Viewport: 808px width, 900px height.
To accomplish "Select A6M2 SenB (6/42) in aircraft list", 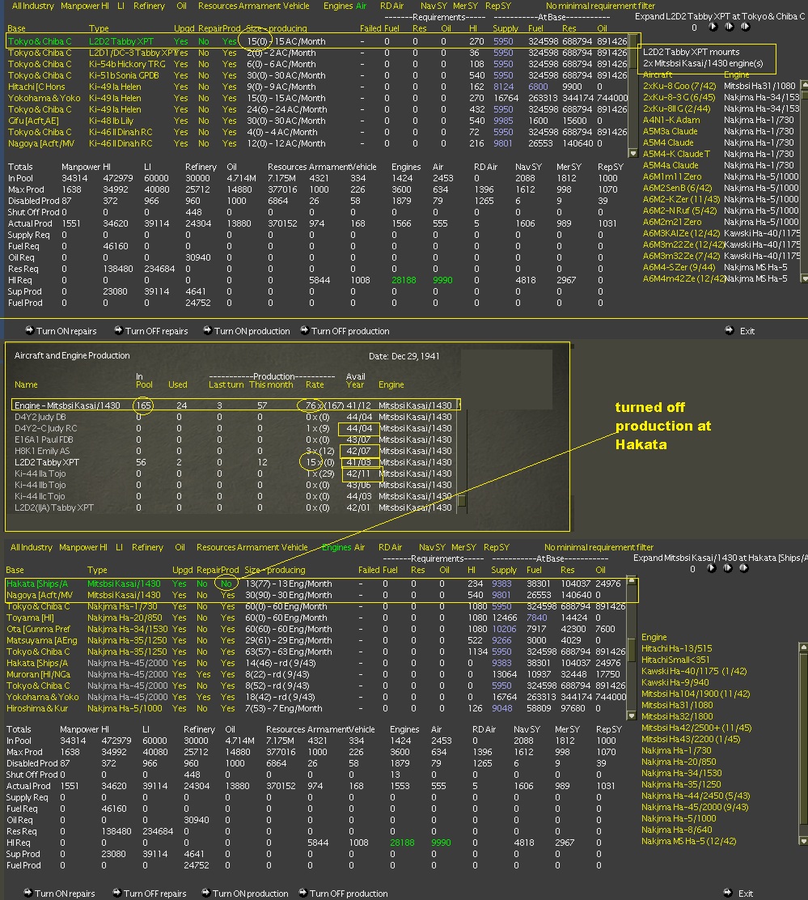I will tap(677, 188).
